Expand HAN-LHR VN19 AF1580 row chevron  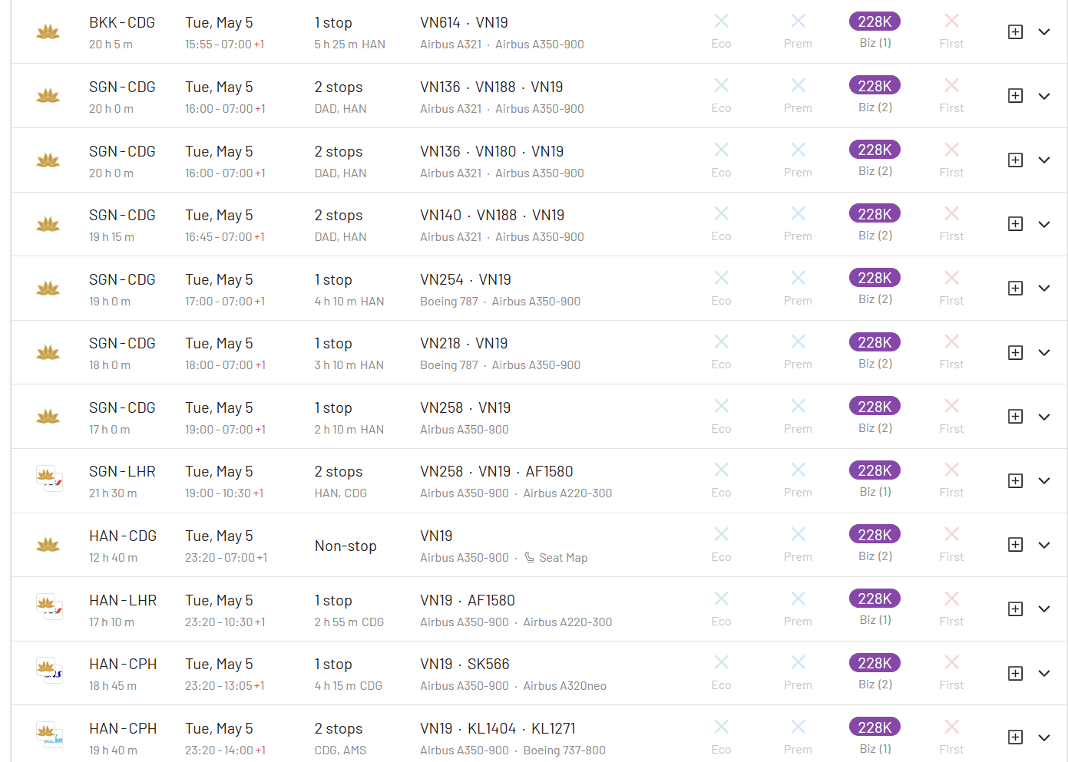(x=1044, y=609)
